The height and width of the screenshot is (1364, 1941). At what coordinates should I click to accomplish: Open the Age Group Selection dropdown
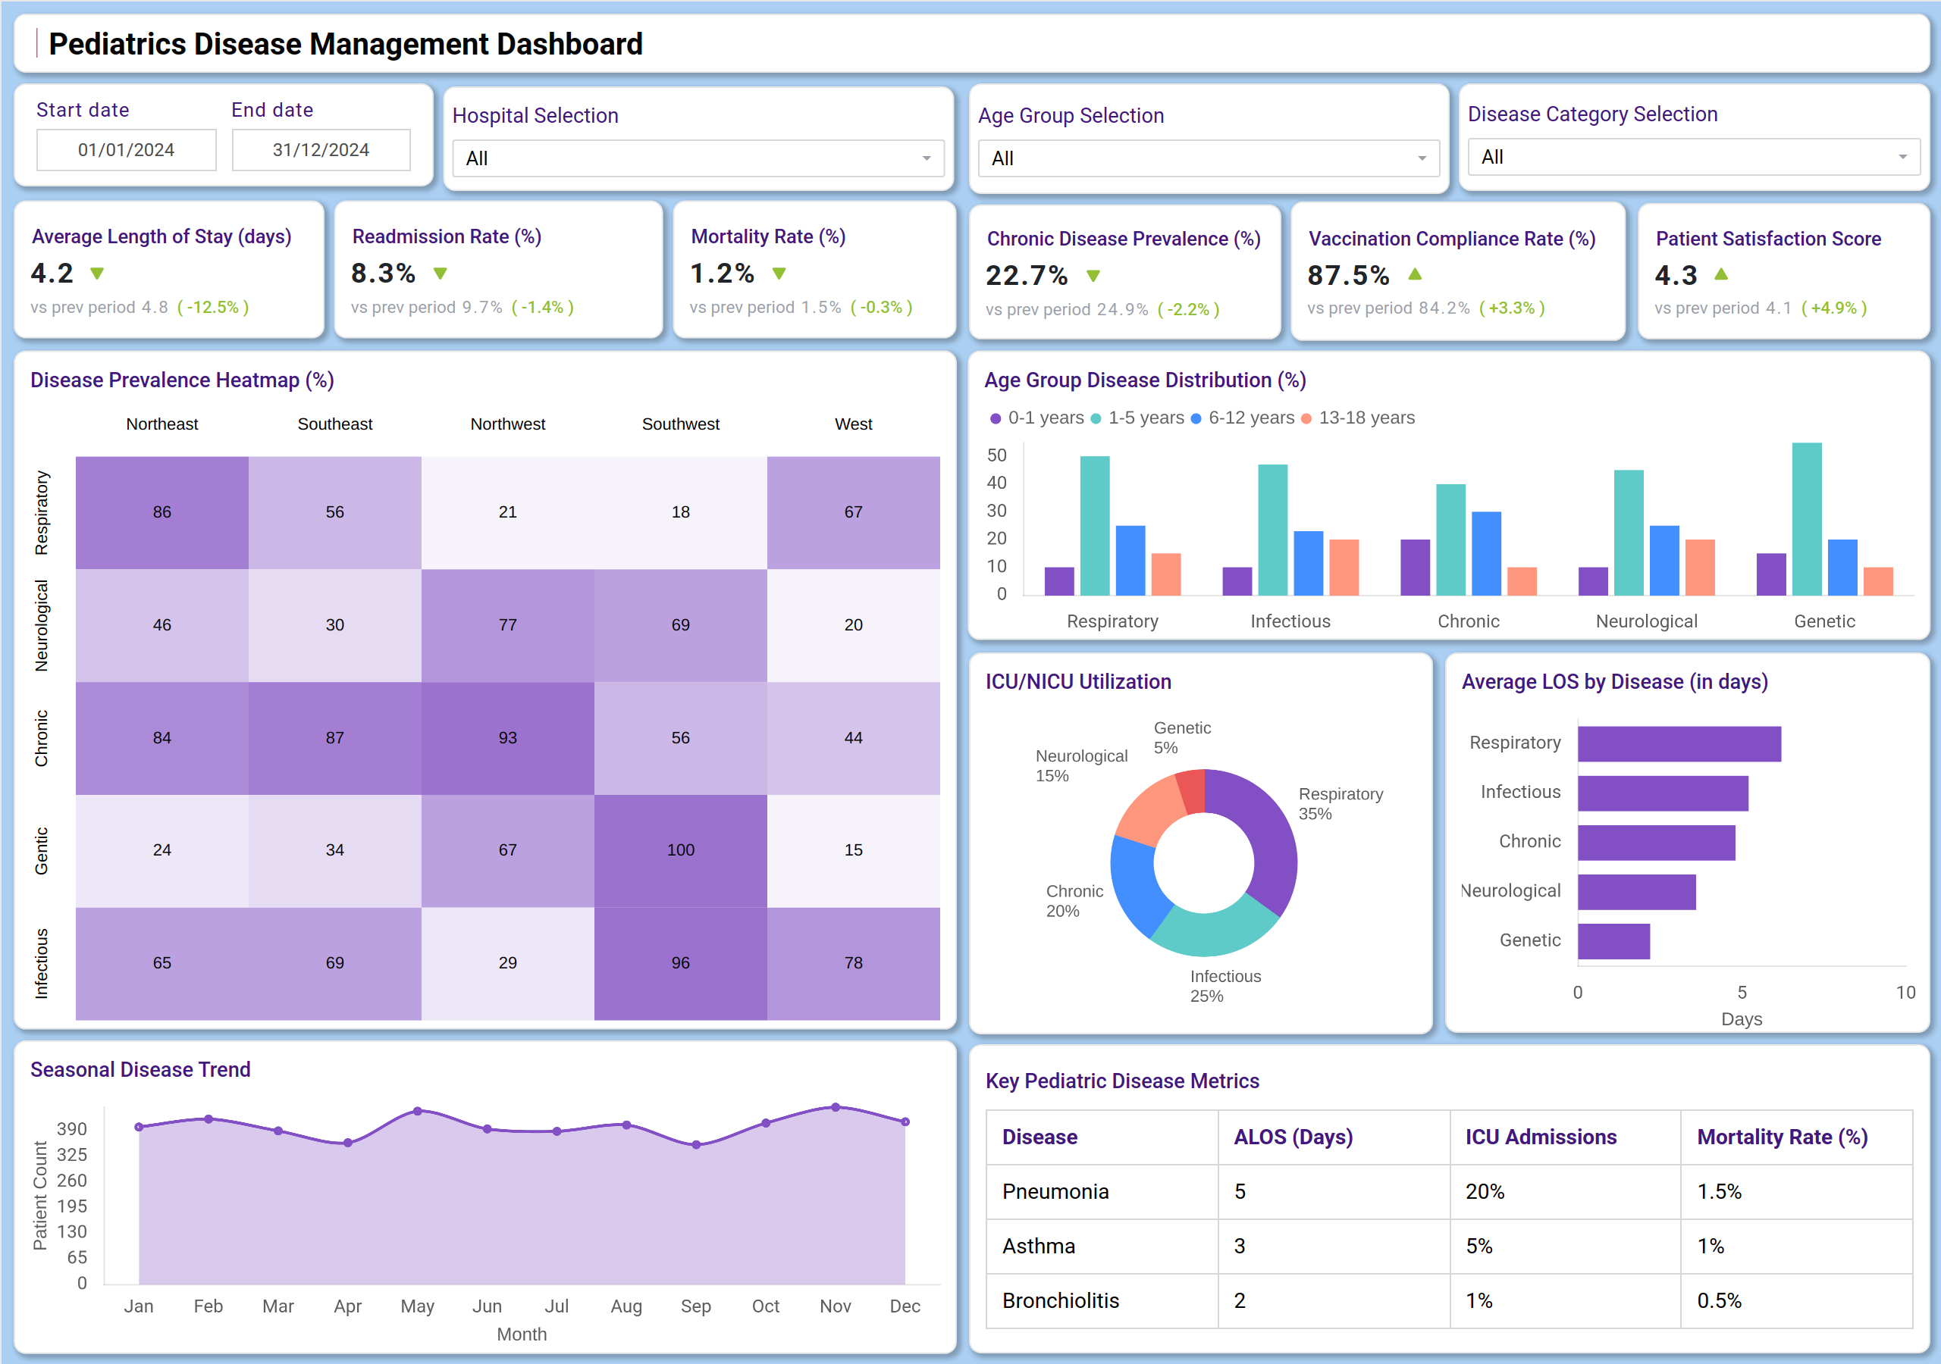tap(1209, 158)
